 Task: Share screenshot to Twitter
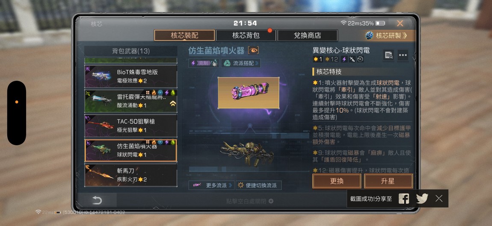422,198
